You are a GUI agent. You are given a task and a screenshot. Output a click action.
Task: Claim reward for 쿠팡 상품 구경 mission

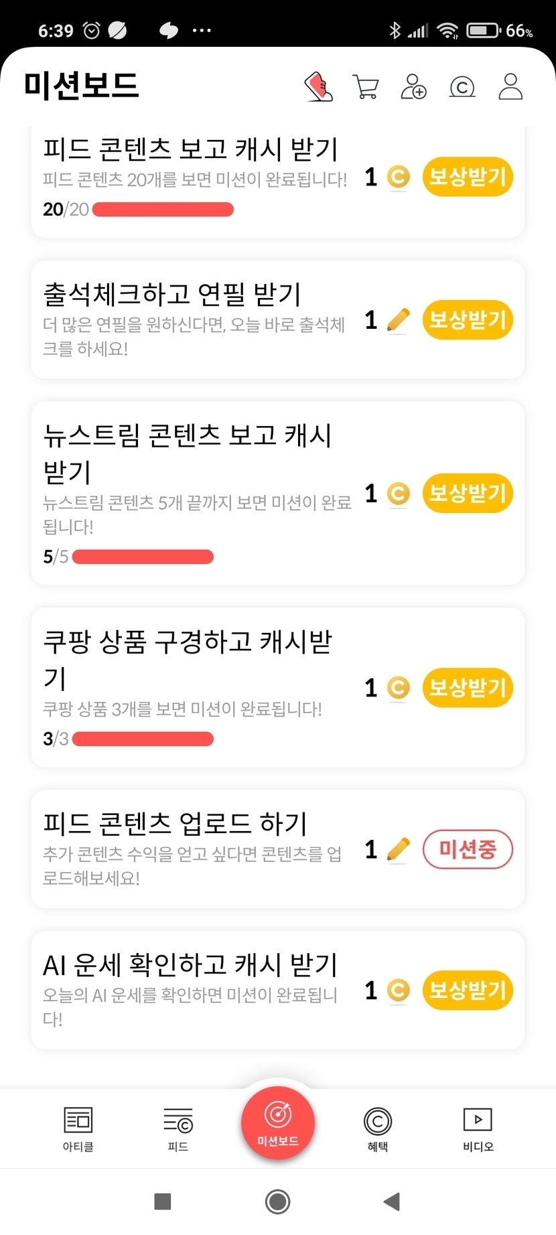coord(468,687)
